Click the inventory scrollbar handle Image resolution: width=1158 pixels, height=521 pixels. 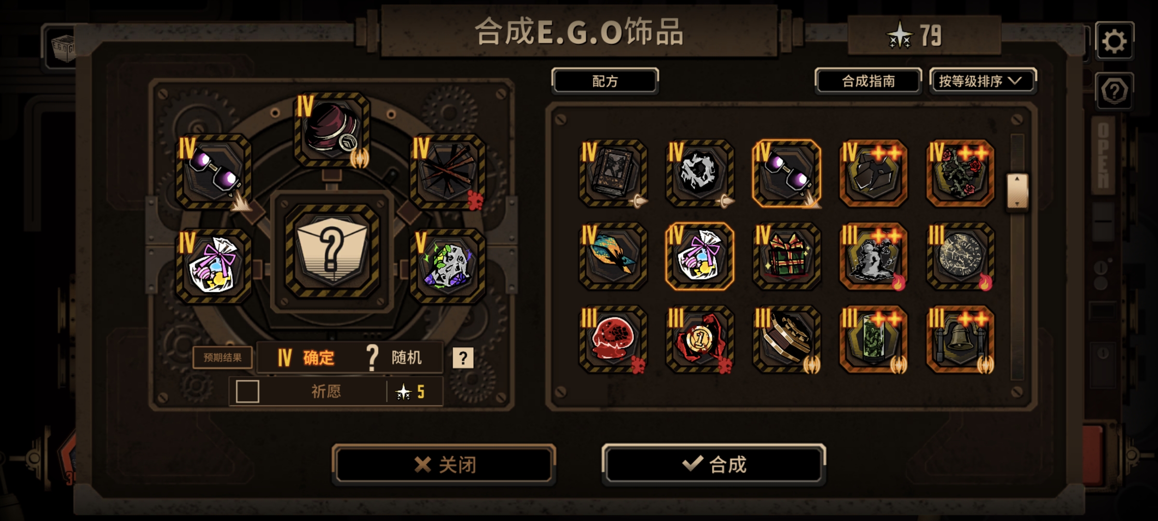click(1017, 192)
